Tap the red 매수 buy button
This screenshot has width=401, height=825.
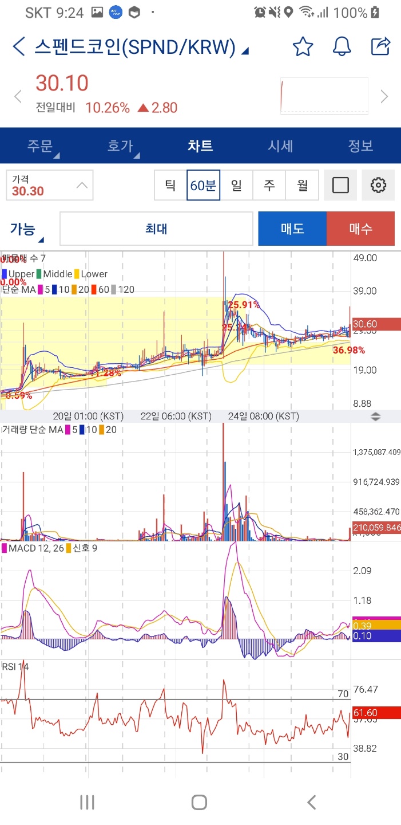[360, 229]
